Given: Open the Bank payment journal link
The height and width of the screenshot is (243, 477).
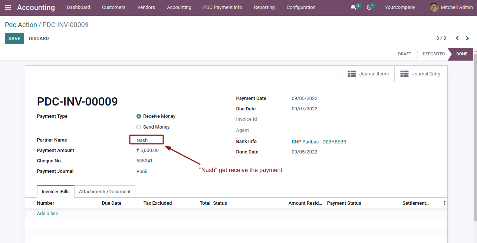Looking at the screenshot, I should (x=142, y=171).
